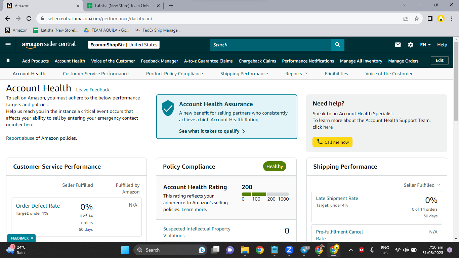Bookmark this page with the star
459x258 pixels.
417,18
